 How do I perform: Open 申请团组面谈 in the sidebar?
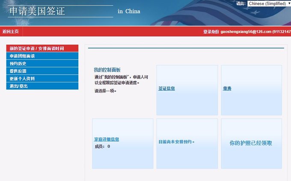click(42, 56)
